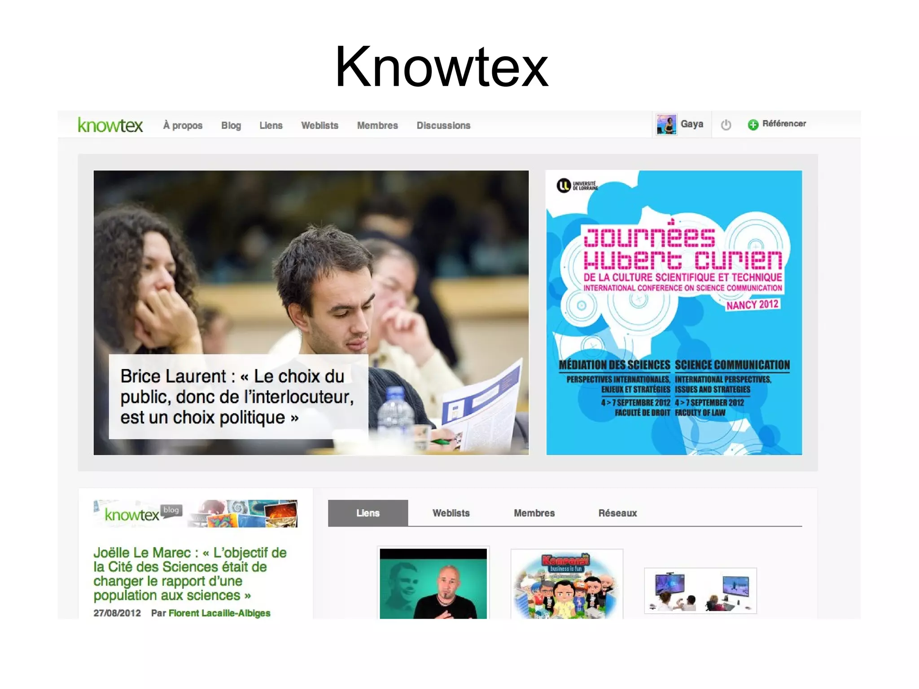Viewport: 919px width, 689px height.
Task: Click the Référencer text link
Action: pyautogui.click(x=784, y=123)
